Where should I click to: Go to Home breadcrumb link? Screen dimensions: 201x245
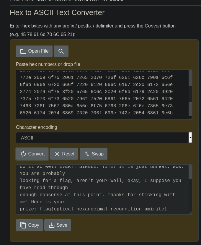(x=15, y=1)
